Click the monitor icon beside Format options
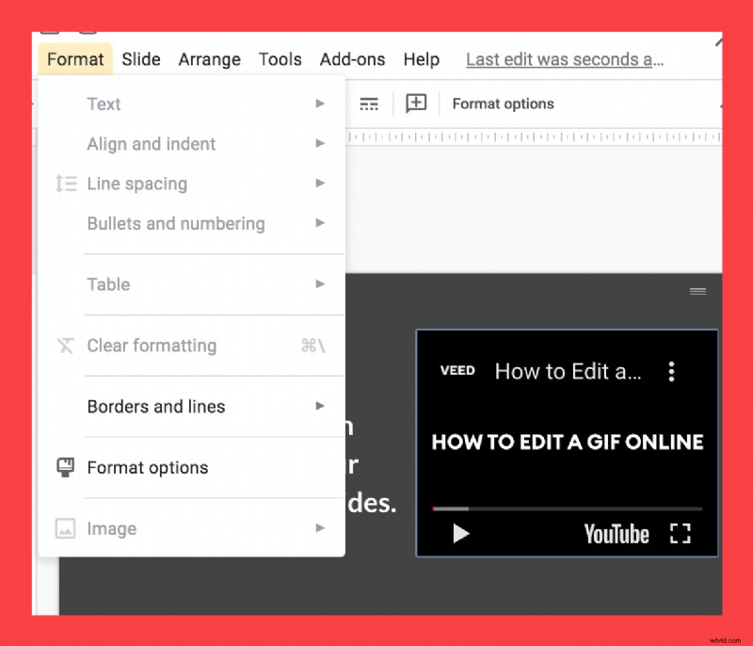 (66, 467)
